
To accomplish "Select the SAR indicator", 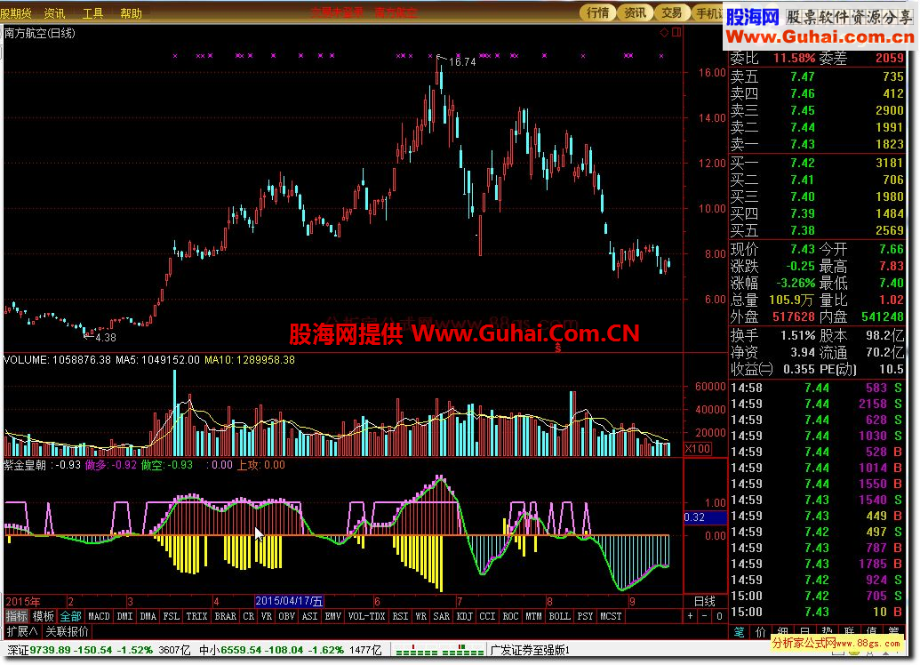I will tap(441, 616).
